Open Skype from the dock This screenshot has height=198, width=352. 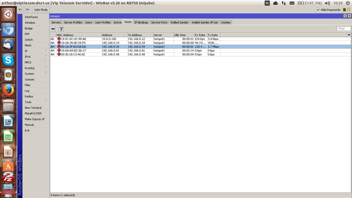tap(8, 60)
